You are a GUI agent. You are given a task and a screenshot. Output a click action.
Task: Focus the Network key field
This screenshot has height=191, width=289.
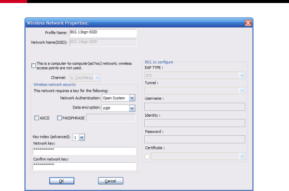pyautogui.click(x=84, y=151)
